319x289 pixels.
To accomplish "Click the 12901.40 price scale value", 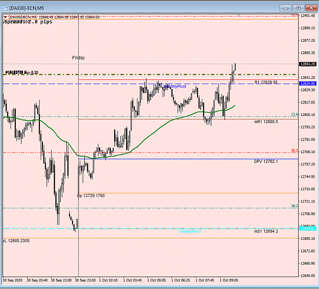I will coord(308,16).
